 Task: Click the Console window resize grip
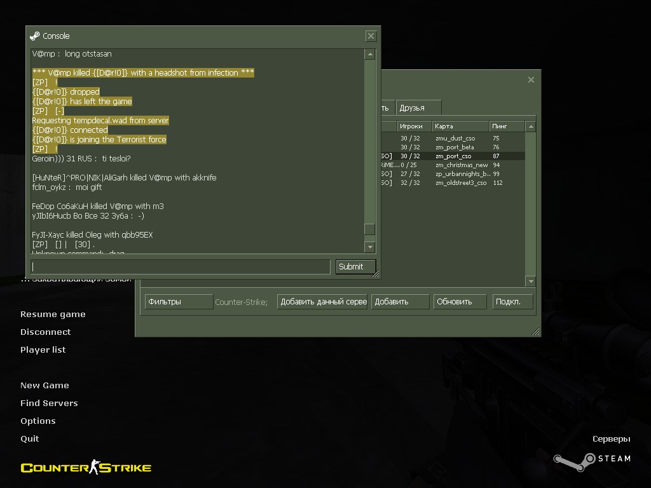(x=376, y=274)
